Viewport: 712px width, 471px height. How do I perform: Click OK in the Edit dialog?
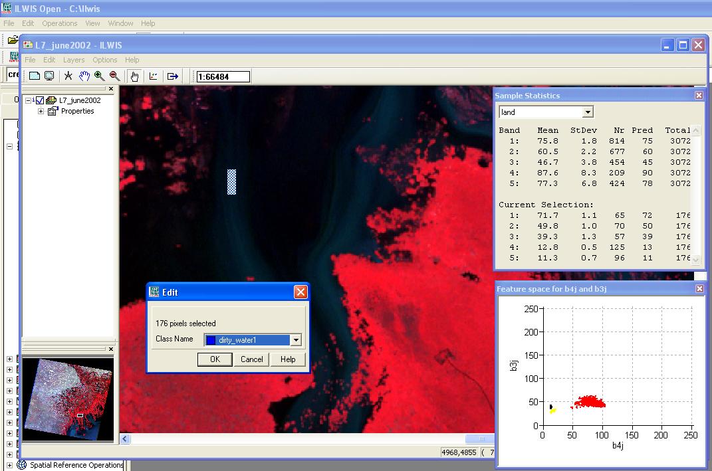(215, 359)
